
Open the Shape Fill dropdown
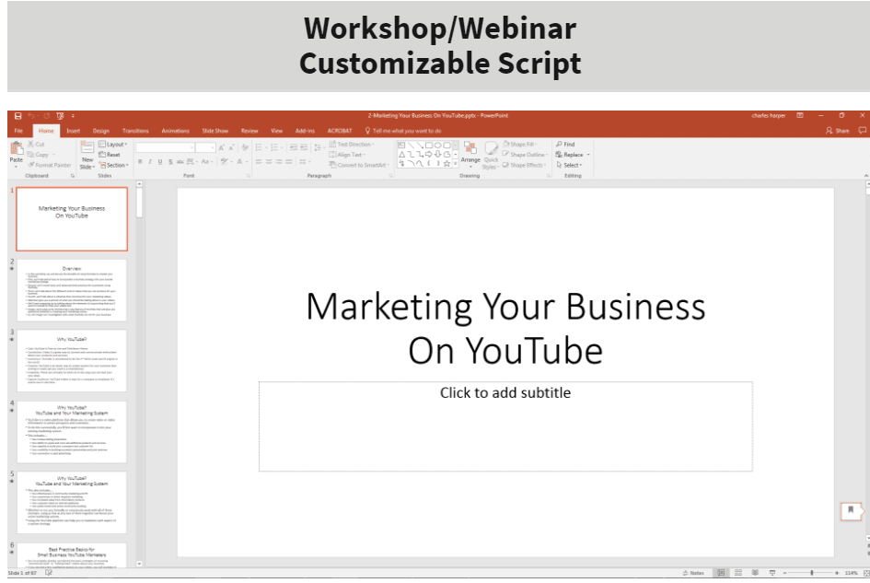click(x=520, y=145)
